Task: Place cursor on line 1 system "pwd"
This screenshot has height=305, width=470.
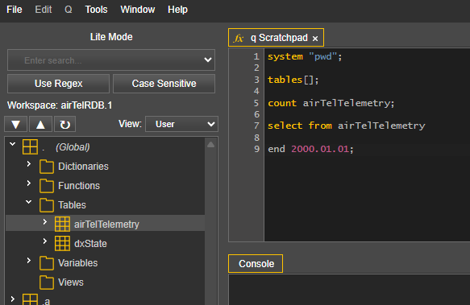Action: click(x=305, y=56)
